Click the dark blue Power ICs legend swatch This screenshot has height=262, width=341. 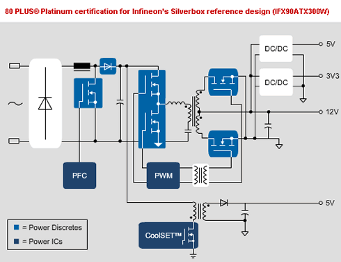[x=17, y=241]
